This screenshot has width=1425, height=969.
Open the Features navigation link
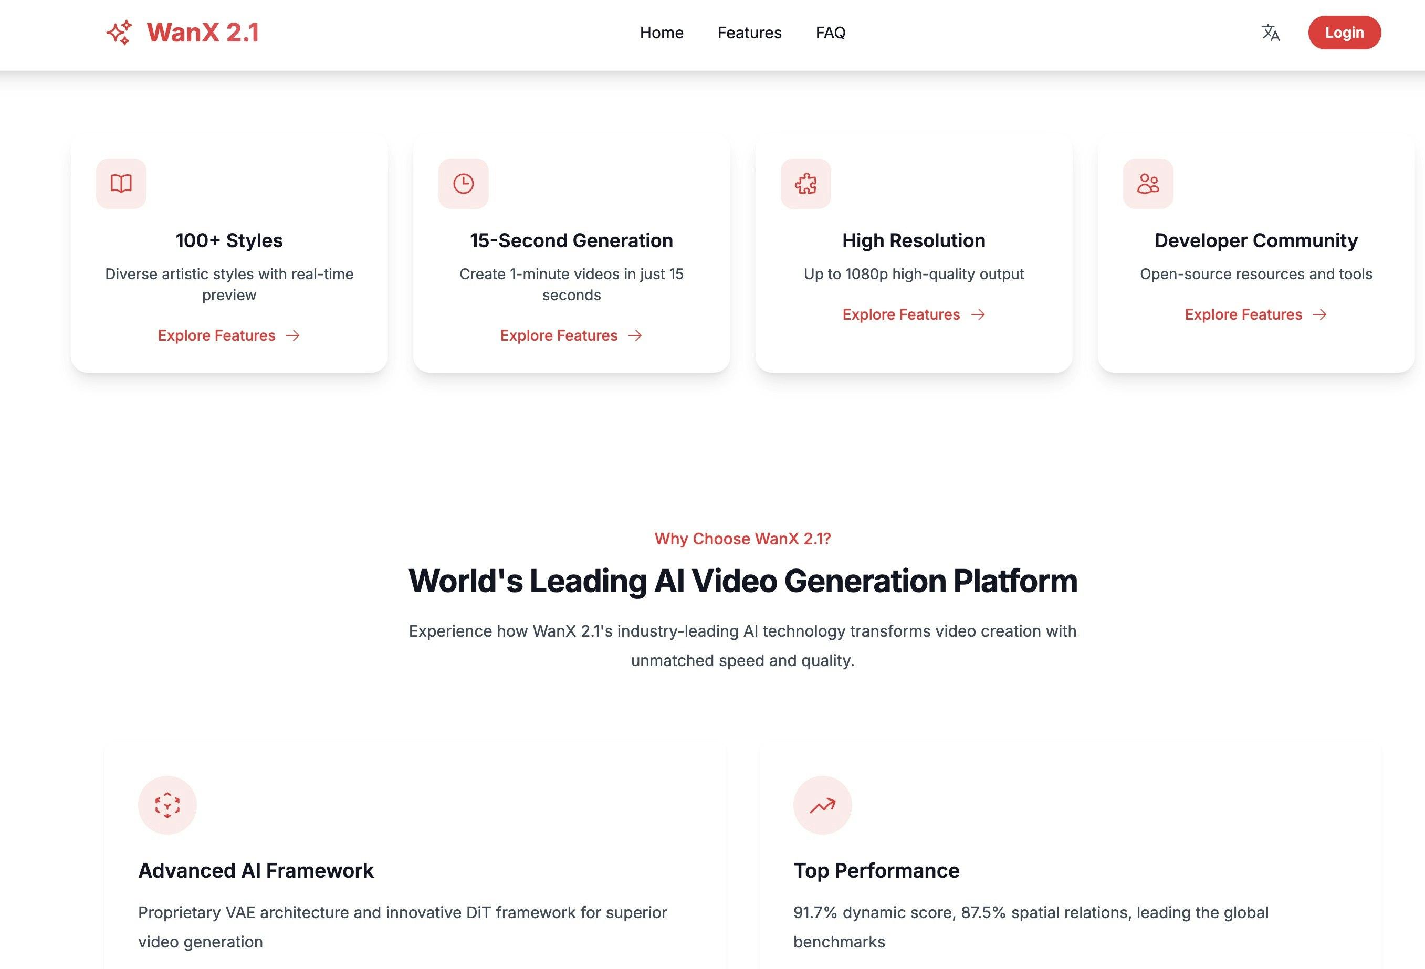click(x=749, y=33)
